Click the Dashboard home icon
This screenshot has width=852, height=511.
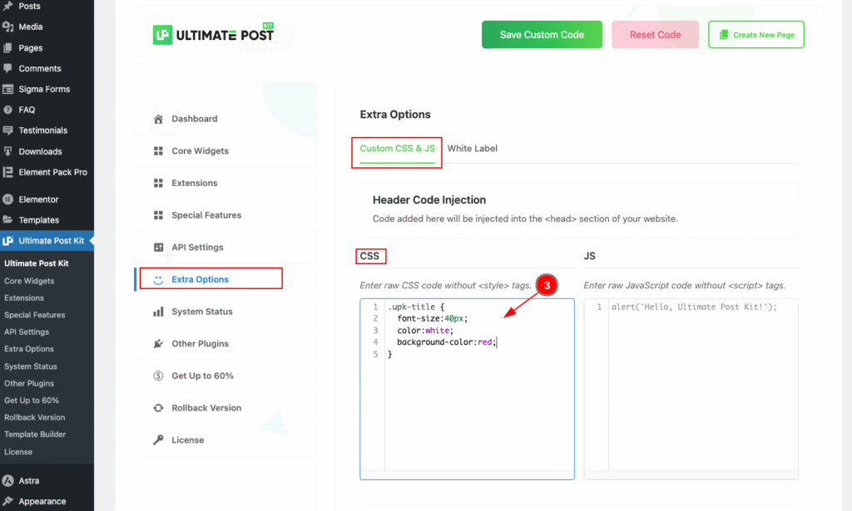click(x=158, y=119)
